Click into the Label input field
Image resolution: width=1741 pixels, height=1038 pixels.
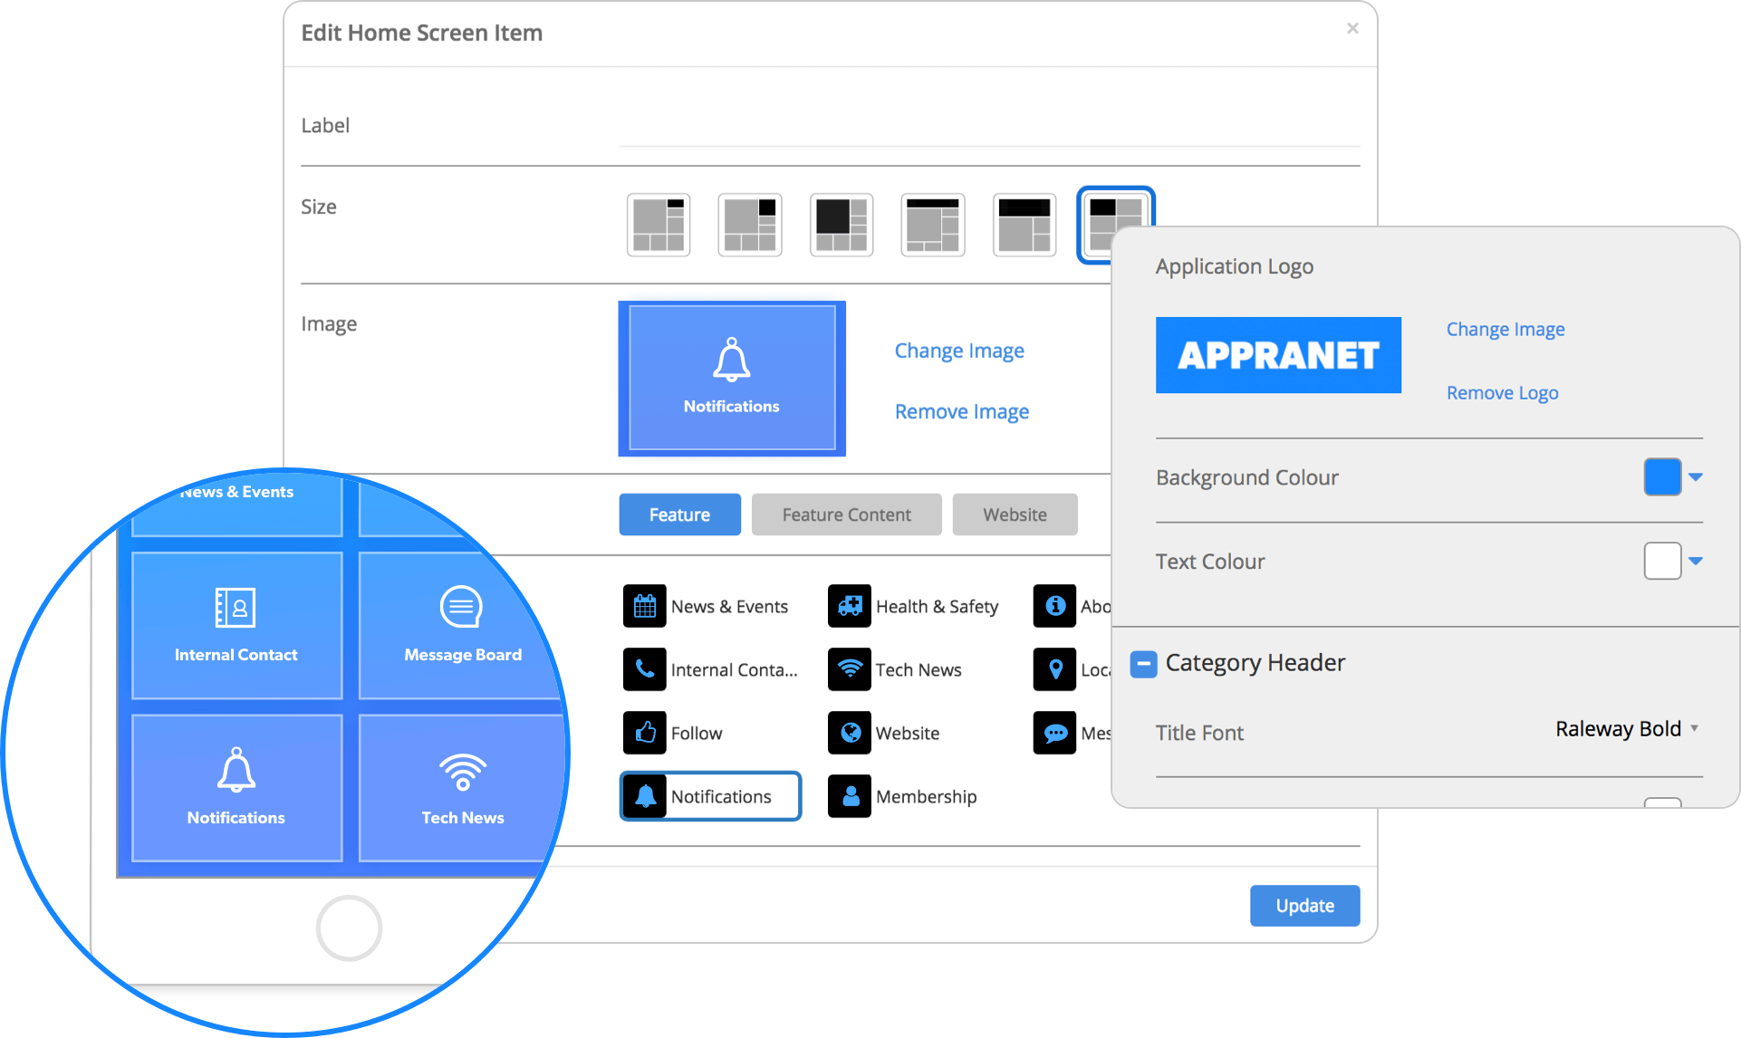point(989,126)
